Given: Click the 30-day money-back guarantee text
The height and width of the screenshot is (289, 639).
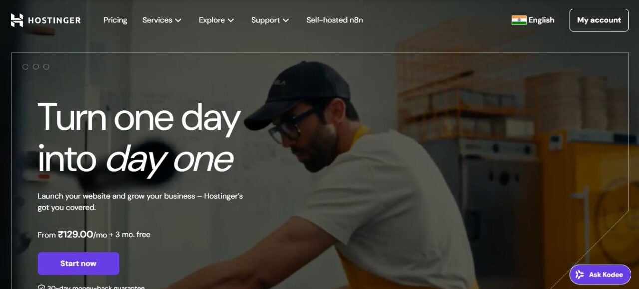Looking at the screenshot, I should tap(96, 288).
